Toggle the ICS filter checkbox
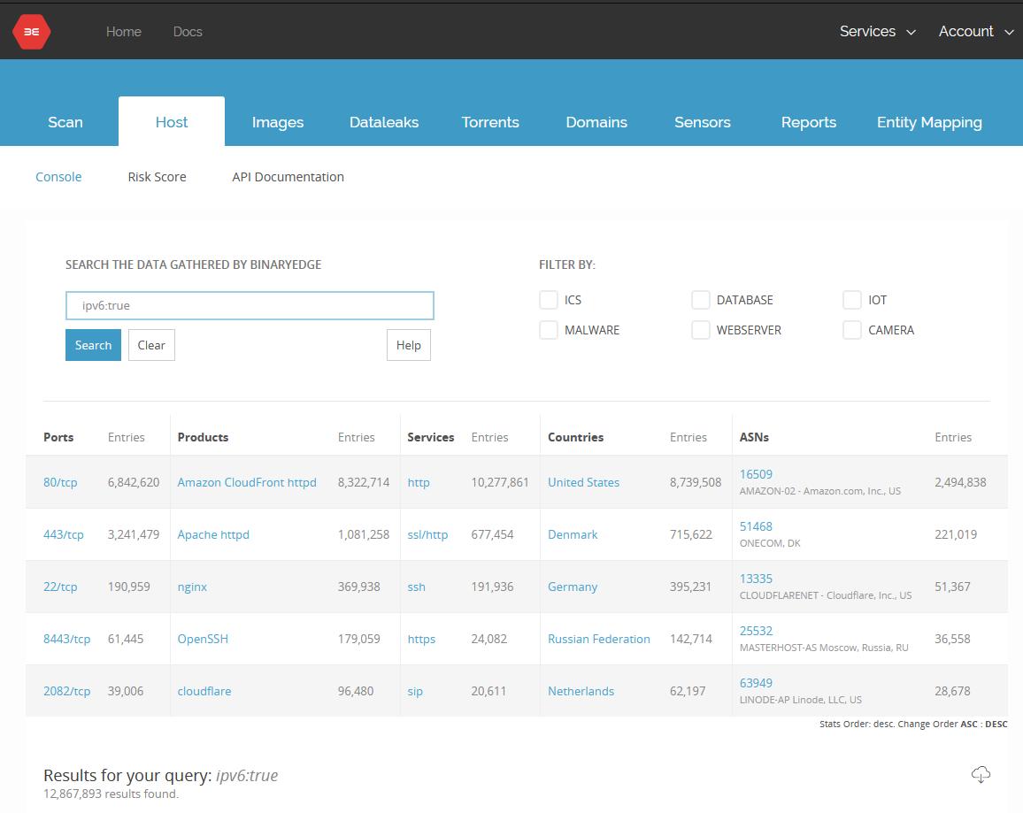This screenshot has height=813, width=1023. pos(548,300)
